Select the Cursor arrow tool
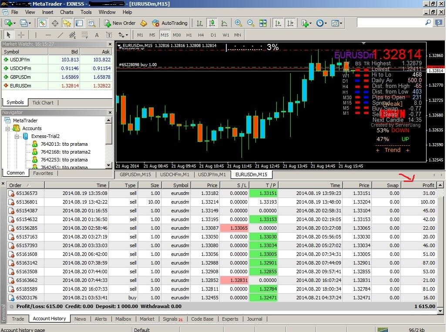The width and height of the screenshot is (447, 332). 9,35
